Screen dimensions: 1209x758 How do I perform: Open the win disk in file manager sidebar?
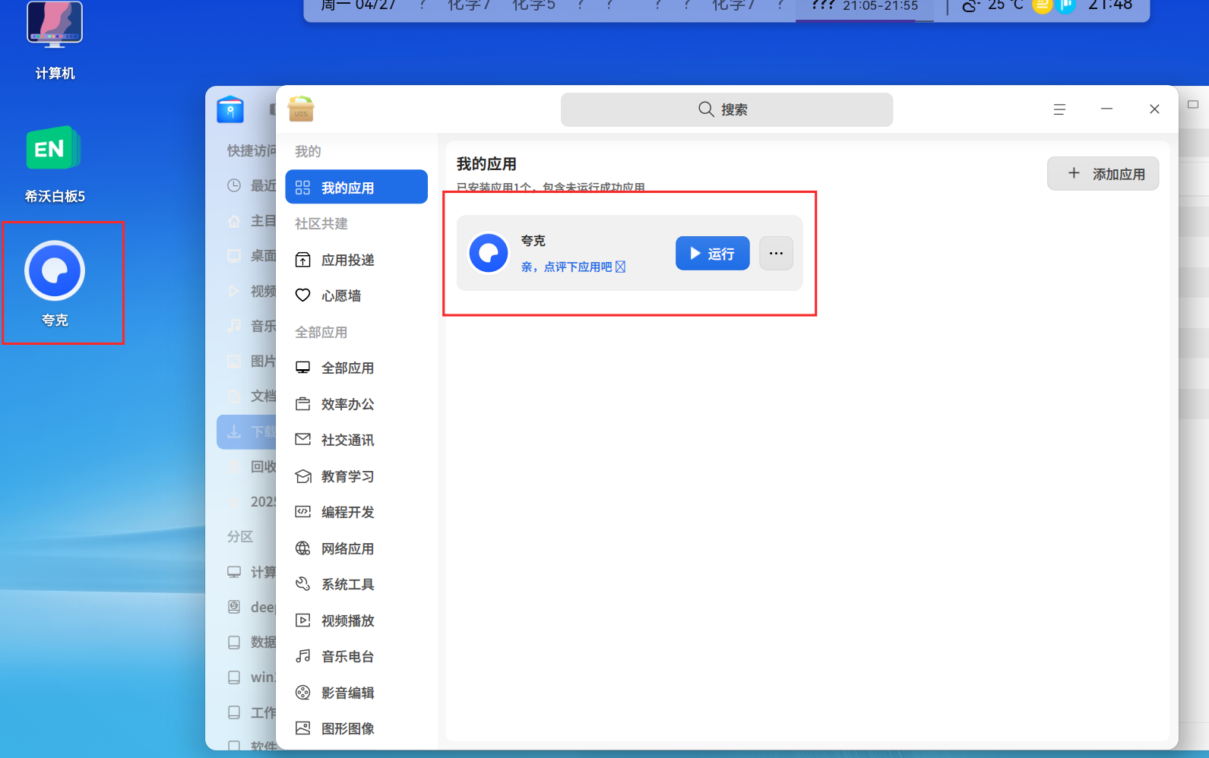tap(246, 677)
